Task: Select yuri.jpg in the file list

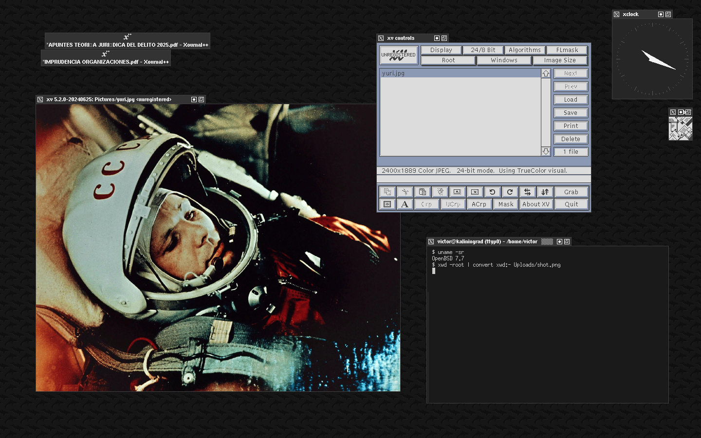Action: coord(393,73)
